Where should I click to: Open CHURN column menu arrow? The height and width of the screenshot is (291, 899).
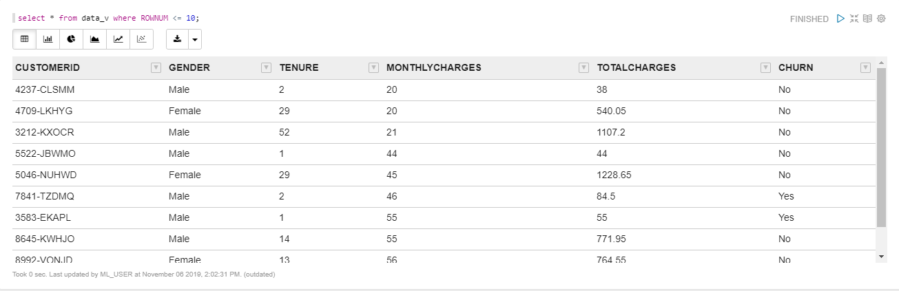[865, 67]
